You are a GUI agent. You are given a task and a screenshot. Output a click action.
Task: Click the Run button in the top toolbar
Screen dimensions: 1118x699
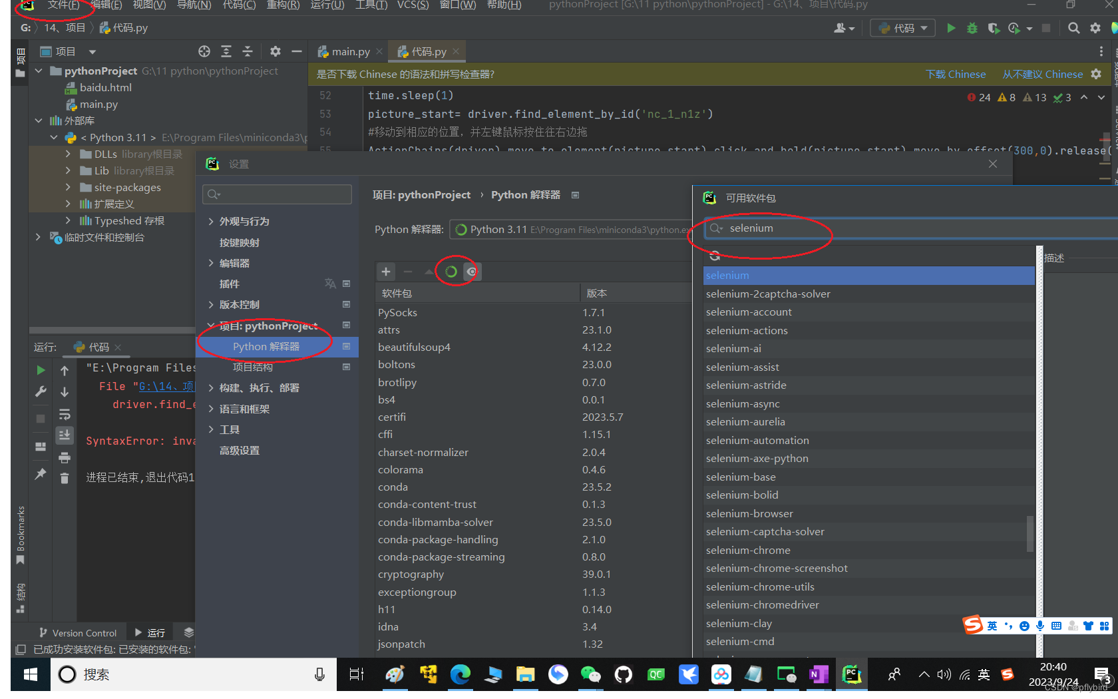click(x=951, y=28)
